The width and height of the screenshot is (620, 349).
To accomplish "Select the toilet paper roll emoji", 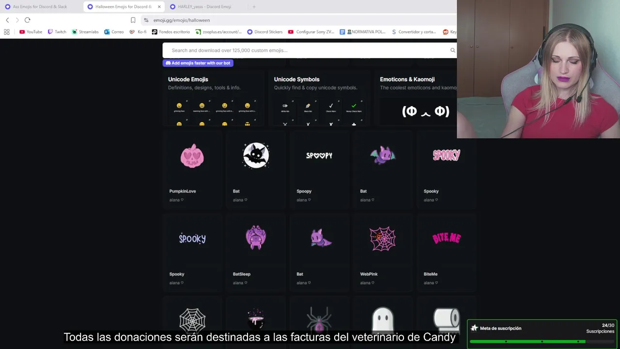I will click(x=446, y=320).
